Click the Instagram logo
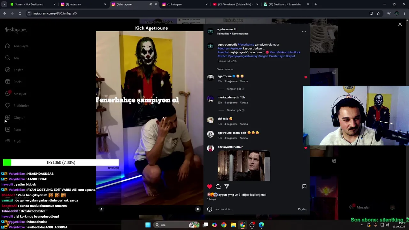Image resolution: width=409 pixels, height=230 pixels. pos(16,30)
